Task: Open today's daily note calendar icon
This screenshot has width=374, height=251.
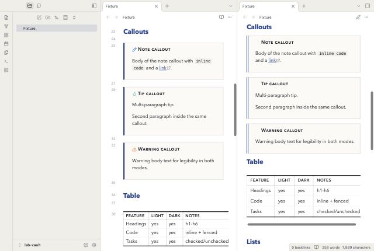Action: click(x=6, y=44)
